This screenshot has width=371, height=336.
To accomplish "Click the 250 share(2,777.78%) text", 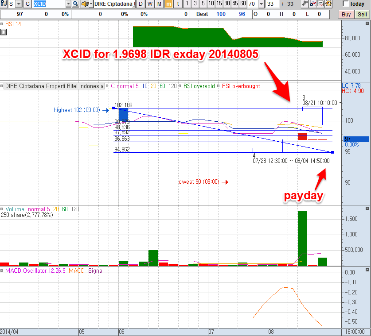I will click(27, 215).
